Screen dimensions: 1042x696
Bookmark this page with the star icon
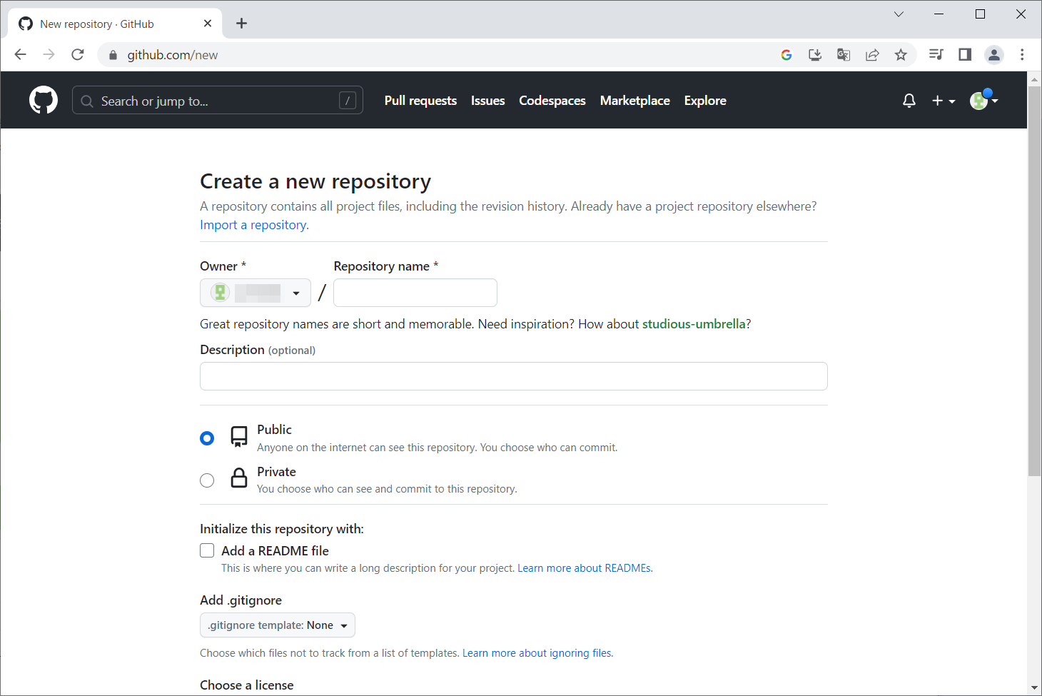pos(901,55)
